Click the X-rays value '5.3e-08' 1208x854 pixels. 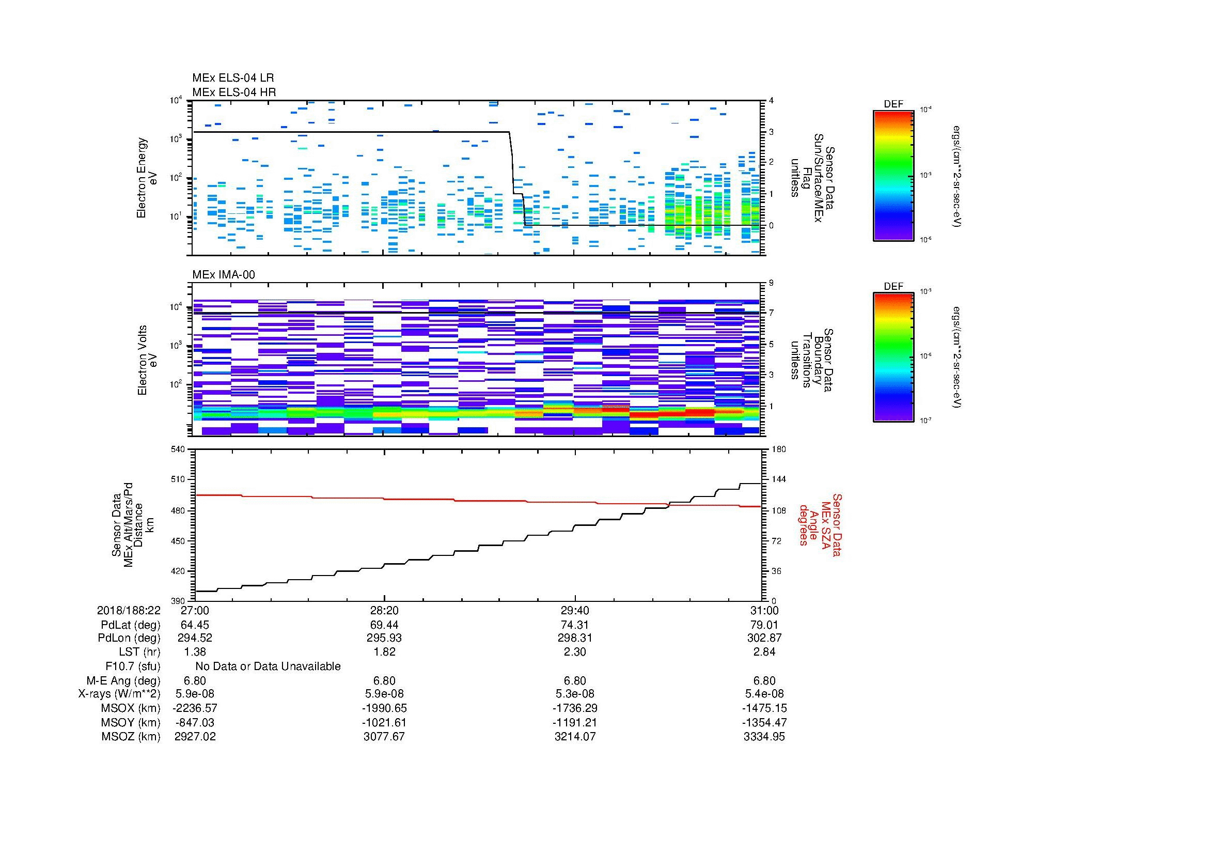coord(575,694)
